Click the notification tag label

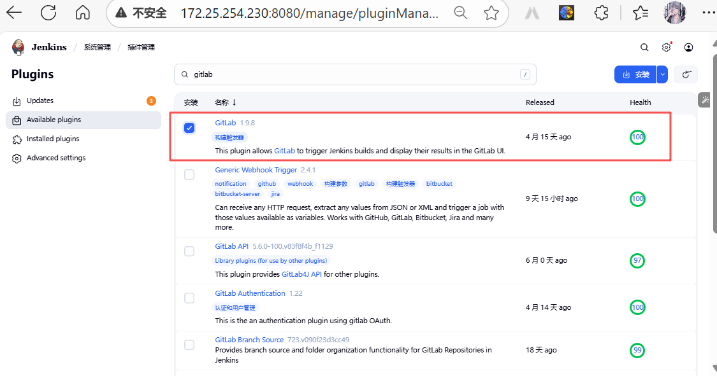[x=231, y=183]
